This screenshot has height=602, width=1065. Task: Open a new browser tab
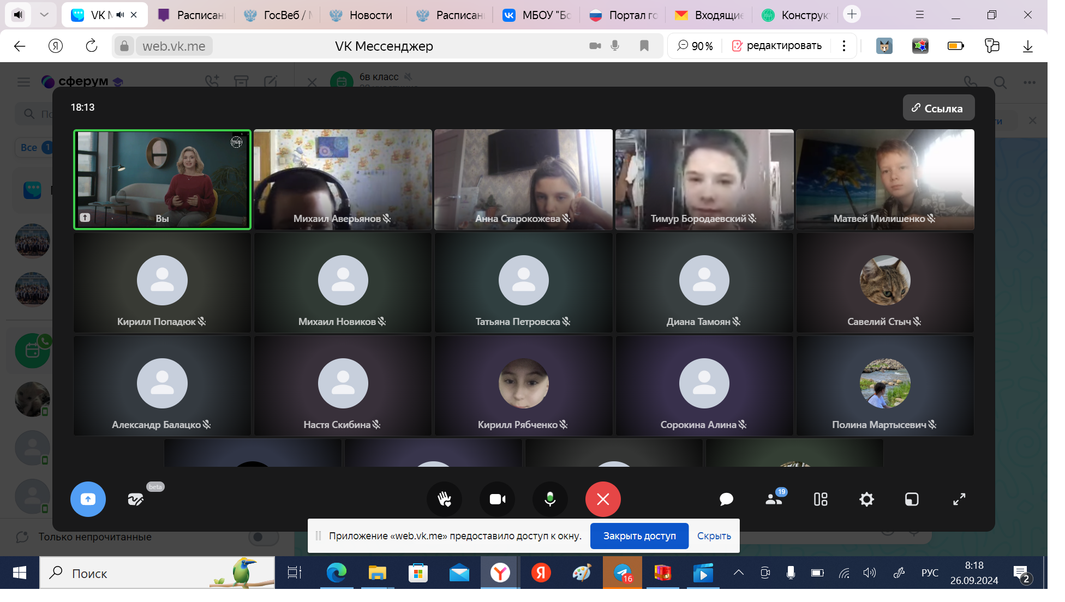point(852,14)
